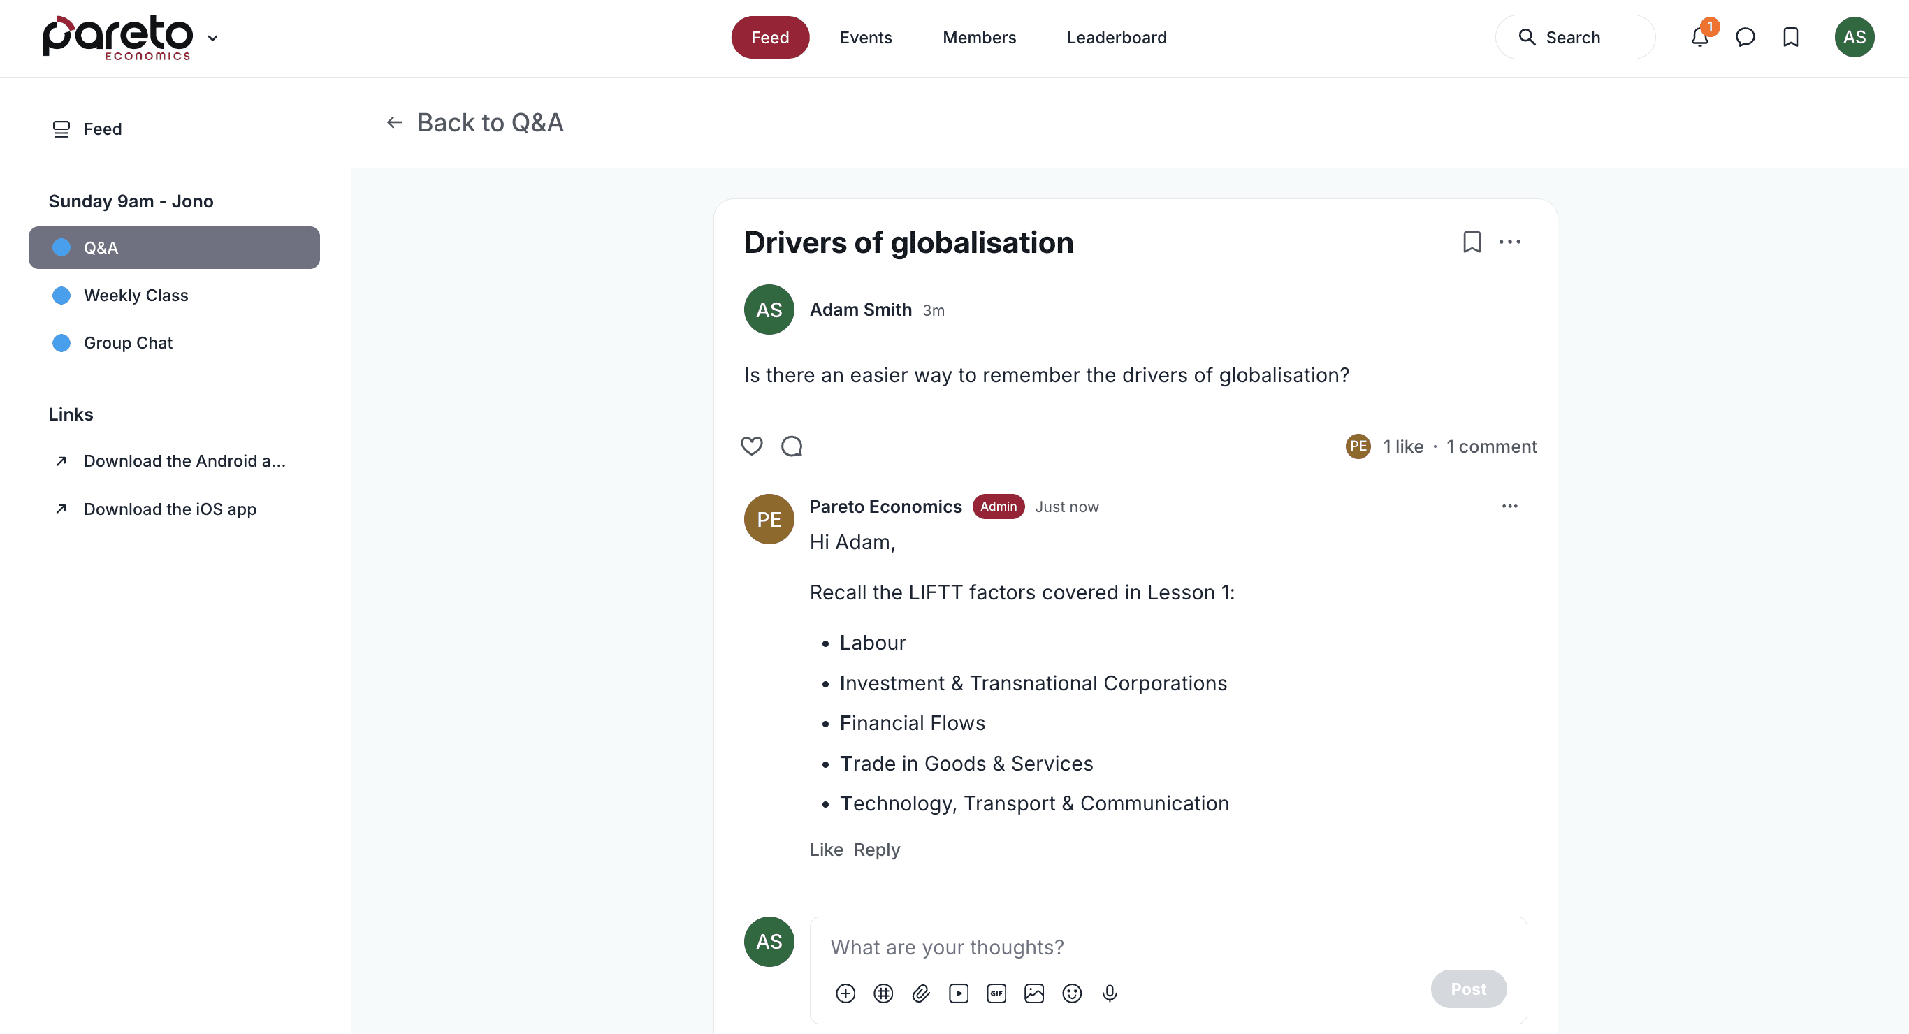The height and width of the screenshot is (1034, 1909).
Task: Bookmark the Drivers of globalisation post
Action: pos(1472,242)
